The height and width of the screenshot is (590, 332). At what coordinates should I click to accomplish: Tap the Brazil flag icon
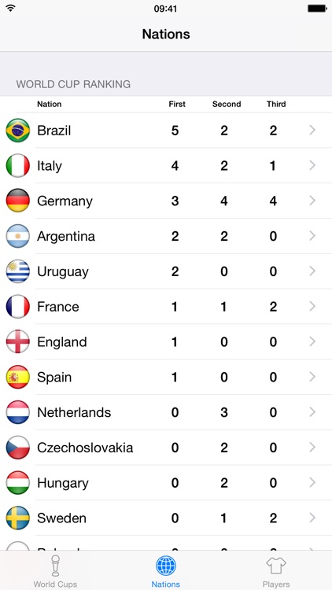pos(17,131)
